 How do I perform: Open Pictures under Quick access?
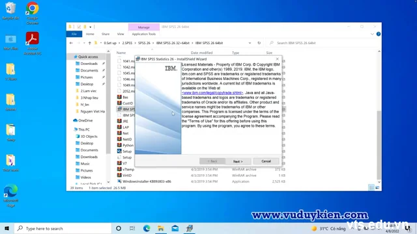(x=87, y=77)
